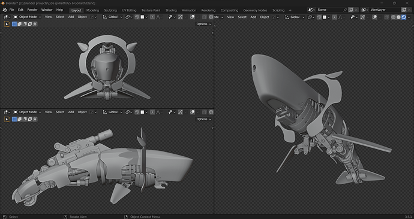Click the 3.5.1 version text in status bar
414x219 pixels.
coord(409,217)
